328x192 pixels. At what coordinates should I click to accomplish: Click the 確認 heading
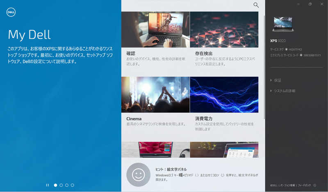(131, 54)
